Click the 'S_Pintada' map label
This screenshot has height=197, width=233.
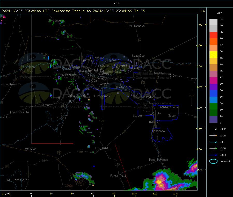coord(69,75)
